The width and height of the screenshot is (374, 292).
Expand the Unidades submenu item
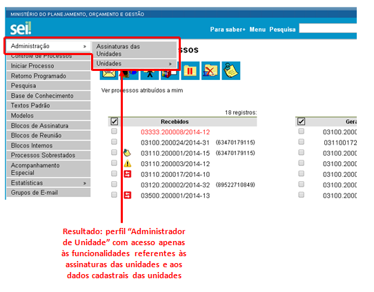click(134, 64)
